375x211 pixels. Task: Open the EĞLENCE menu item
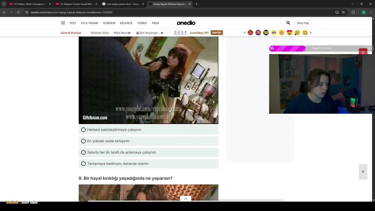click(x=126, y=23)
